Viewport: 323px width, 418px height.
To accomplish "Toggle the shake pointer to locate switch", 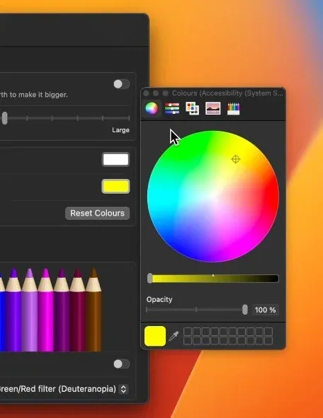I will point(121,84).
